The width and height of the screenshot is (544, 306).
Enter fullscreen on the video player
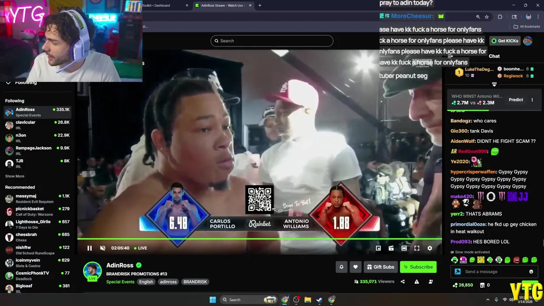pyautogui.click(x=417, y=248)
